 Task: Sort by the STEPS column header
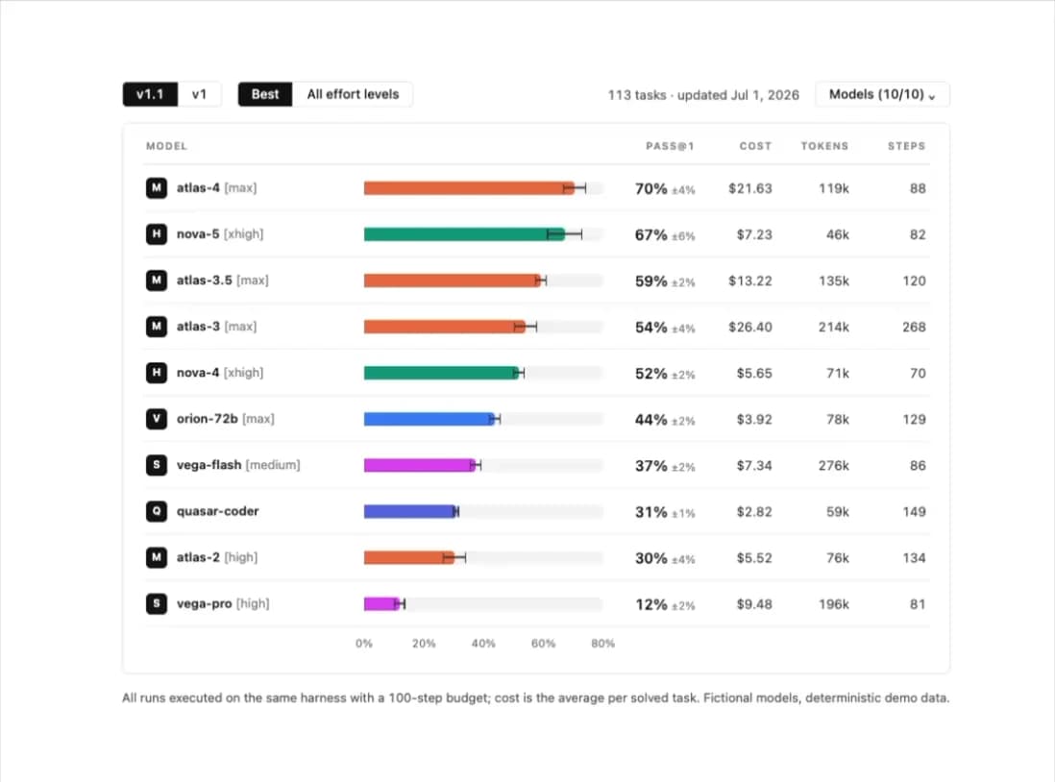906,146
